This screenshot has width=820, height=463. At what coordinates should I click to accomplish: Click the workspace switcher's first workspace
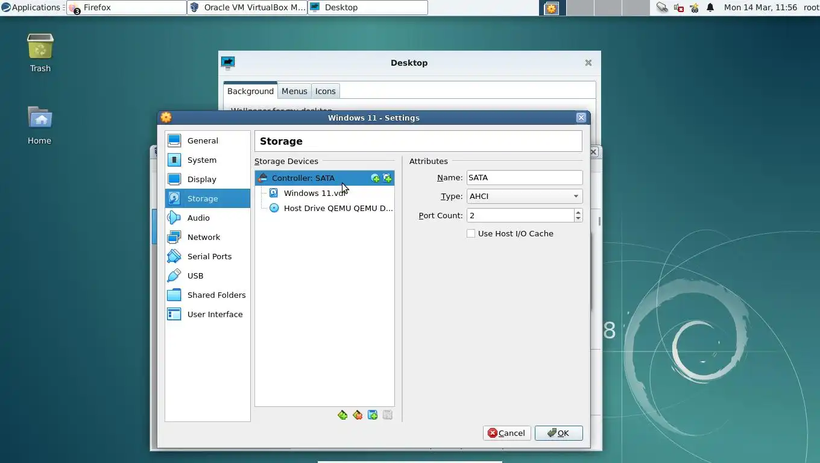(x=551, y=8)
